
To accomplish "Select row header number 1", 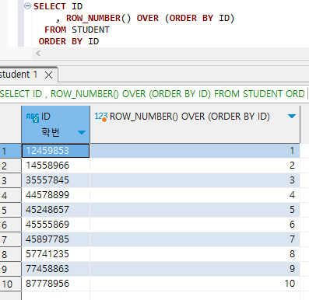I will pos(10,151).
